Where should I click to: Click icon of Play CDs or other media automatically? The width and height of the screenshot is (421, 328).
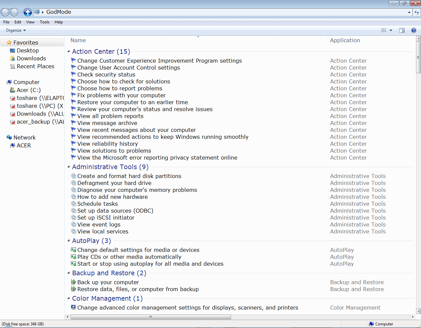coord(73,256)
